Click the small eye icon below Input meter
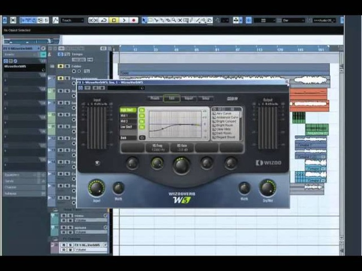The width and height of the screenshot is (362, 271). point(98,163)
